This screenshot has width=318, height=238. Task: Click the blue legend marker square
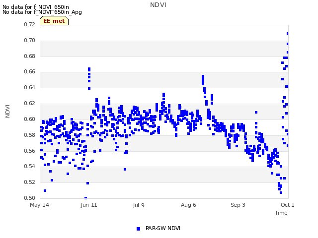(x=138, y=229)
